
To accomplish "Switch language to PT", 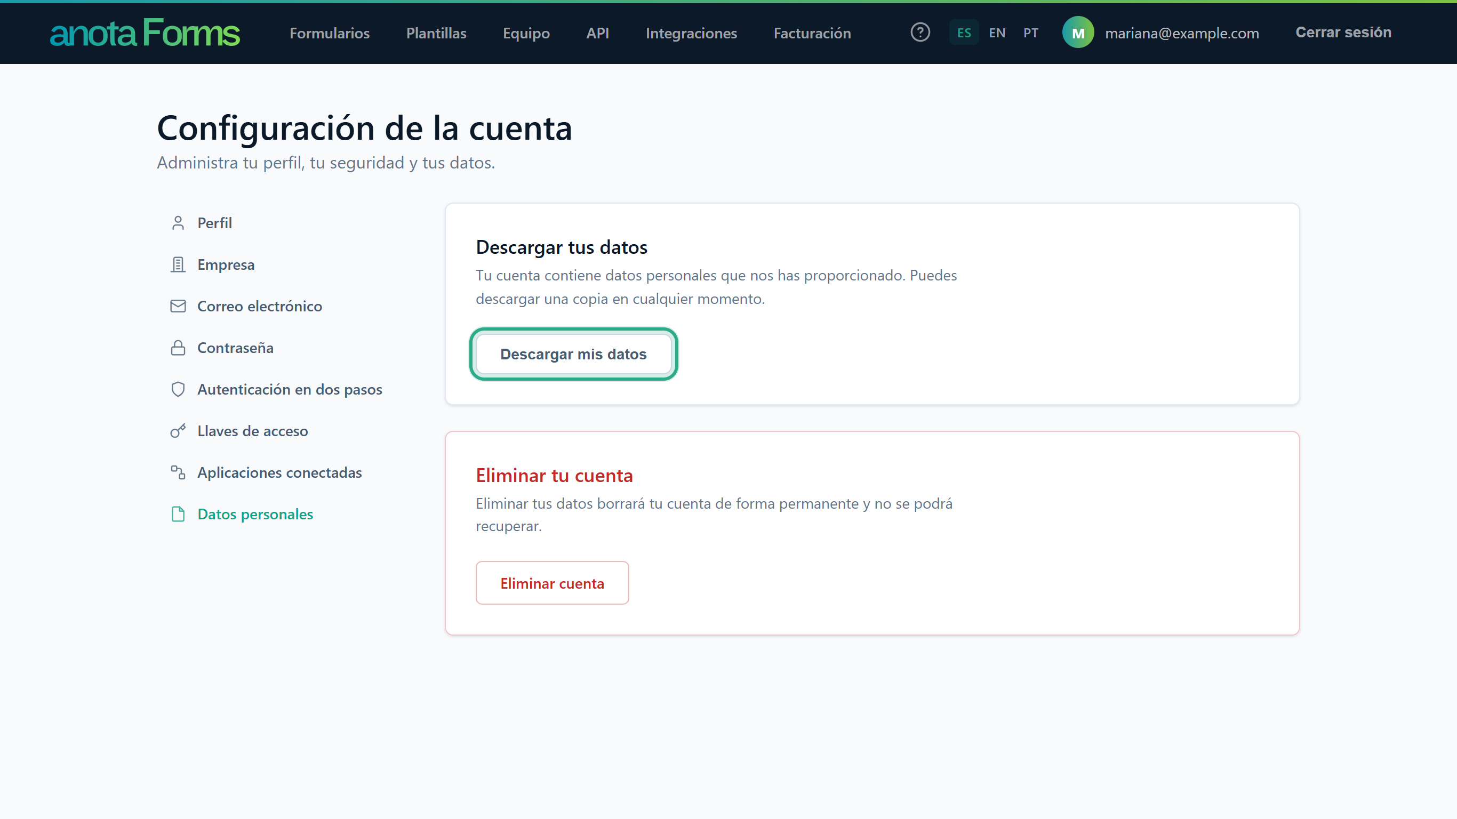I will point(1030,33).
